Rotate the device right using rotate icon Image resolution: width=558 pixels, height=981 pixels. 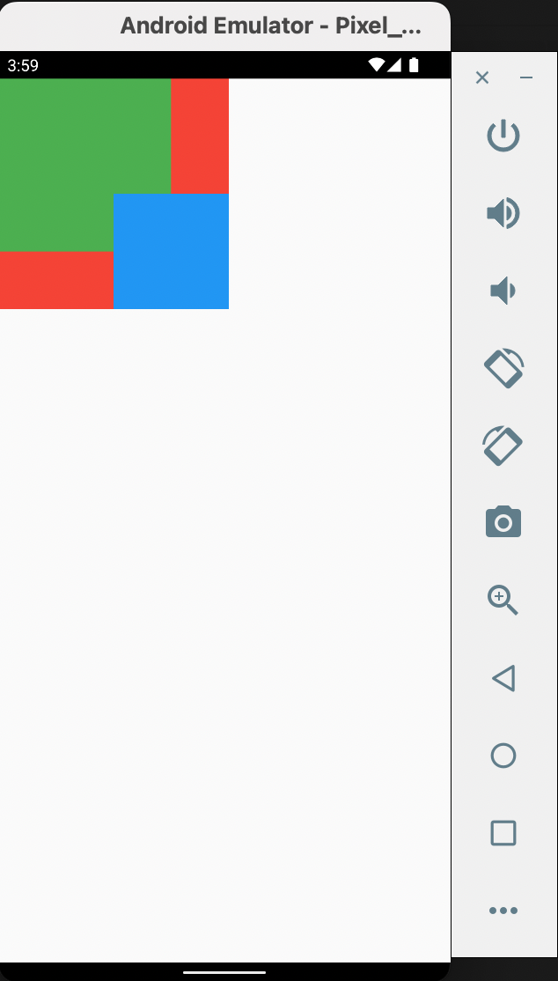point(503,446)
